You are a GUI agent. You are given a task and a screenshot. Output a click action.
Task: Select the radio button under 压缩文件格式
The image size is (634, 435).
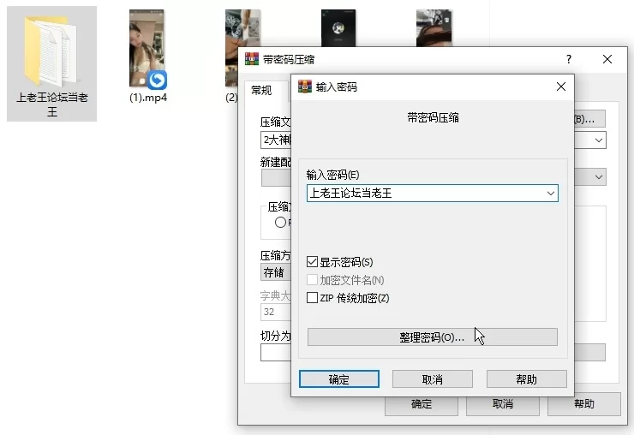tap(280, 223)
